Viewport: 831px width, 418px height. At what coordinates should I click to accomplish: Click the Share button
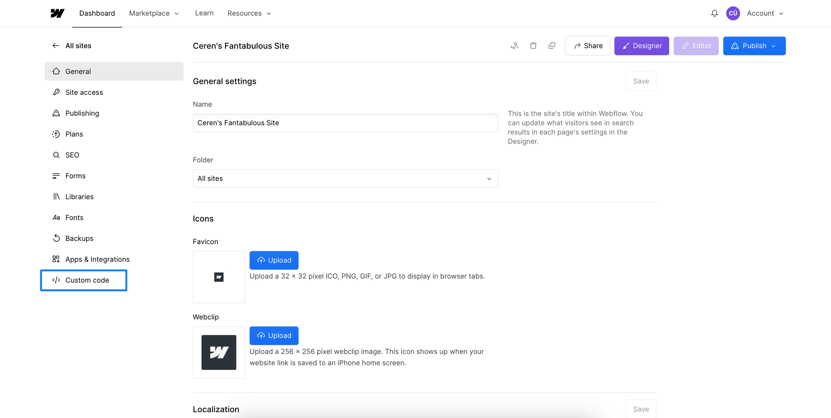click(x=588, y=46)
